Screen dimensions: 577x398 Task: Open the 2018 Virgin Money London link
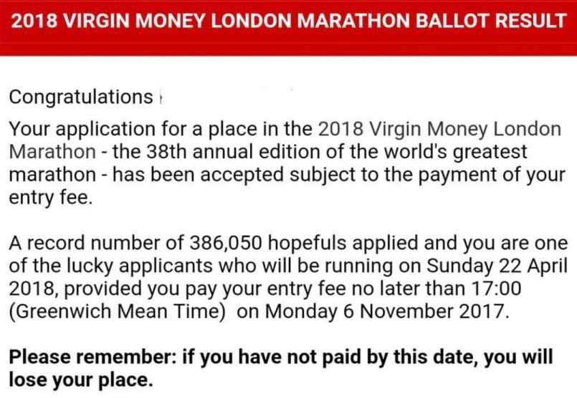[x=439, y=130]
